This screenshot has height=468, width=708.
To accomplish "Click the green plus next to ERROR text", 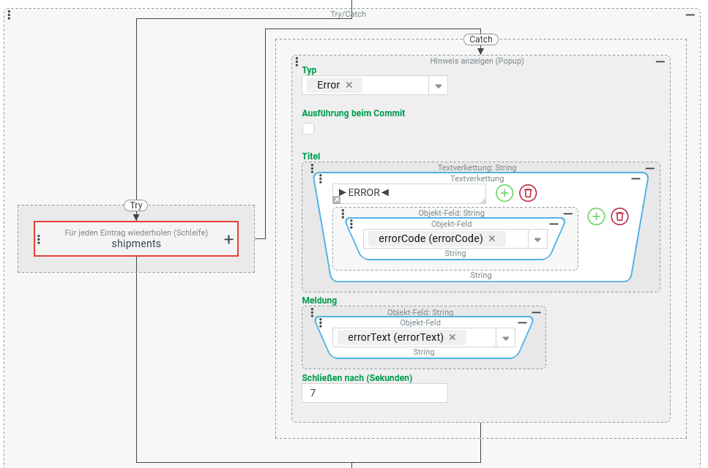I will 505,193.
